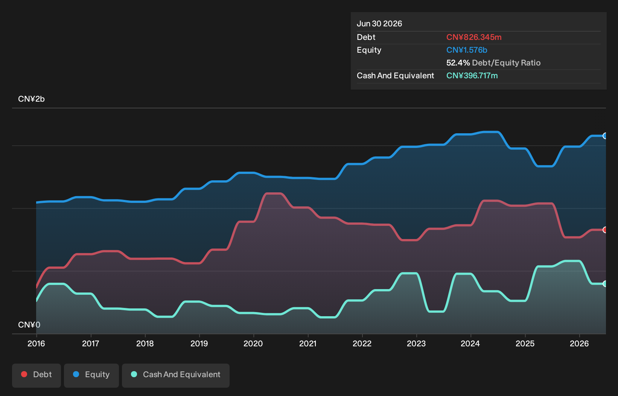
Task: Click the 2026 x-axis label
Action: point(579,343)
